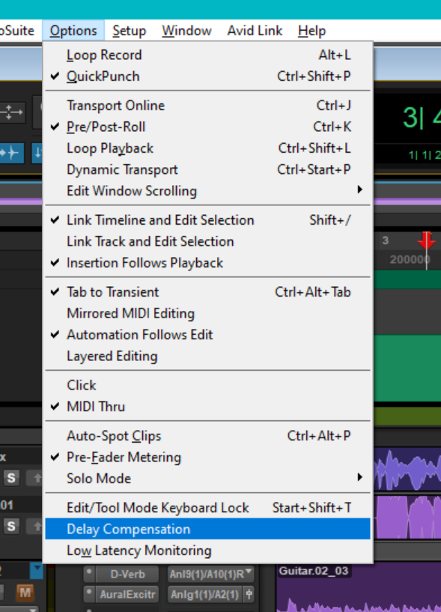Click the Solo button on the upper track

11,478
